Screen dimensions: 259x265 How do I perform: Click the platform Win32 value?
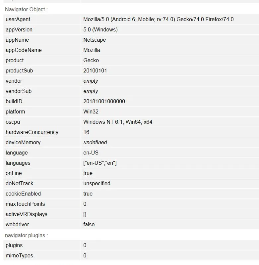tap(91, 111)
